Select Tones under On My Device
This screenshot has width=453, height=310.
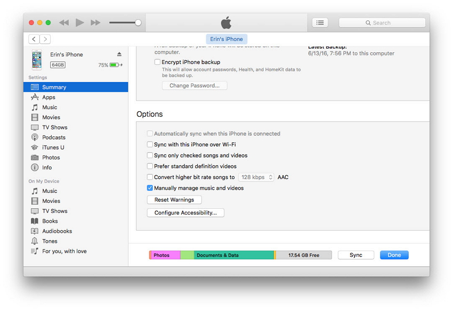(x=50, y=241)
